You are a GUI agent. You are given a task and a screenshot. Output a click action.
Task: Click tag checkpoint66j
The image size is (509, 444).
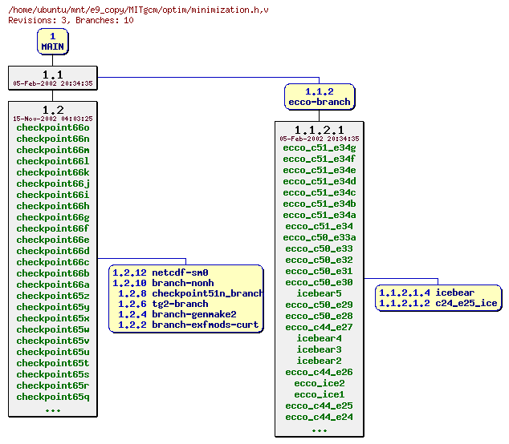(x=53, y=184)
